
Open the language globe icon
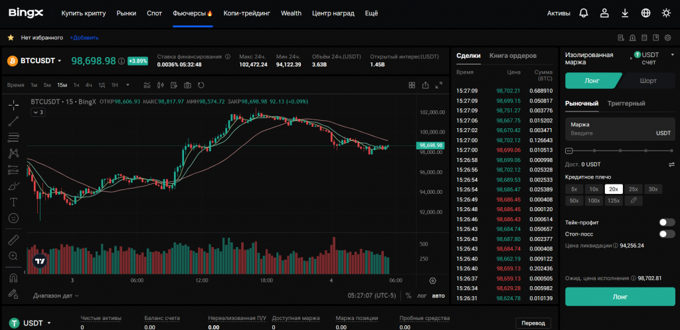pos(645,13)
